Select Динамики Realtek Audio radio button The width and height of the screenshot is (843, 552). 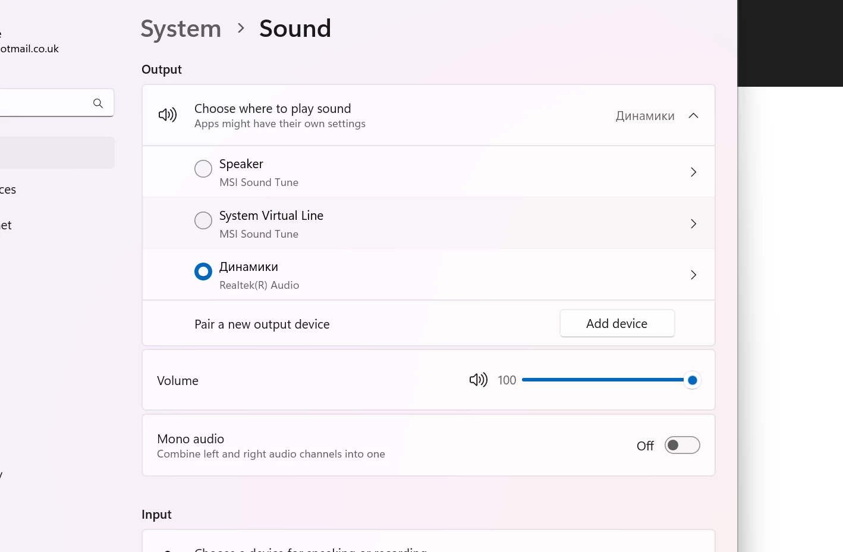[203, 272]
